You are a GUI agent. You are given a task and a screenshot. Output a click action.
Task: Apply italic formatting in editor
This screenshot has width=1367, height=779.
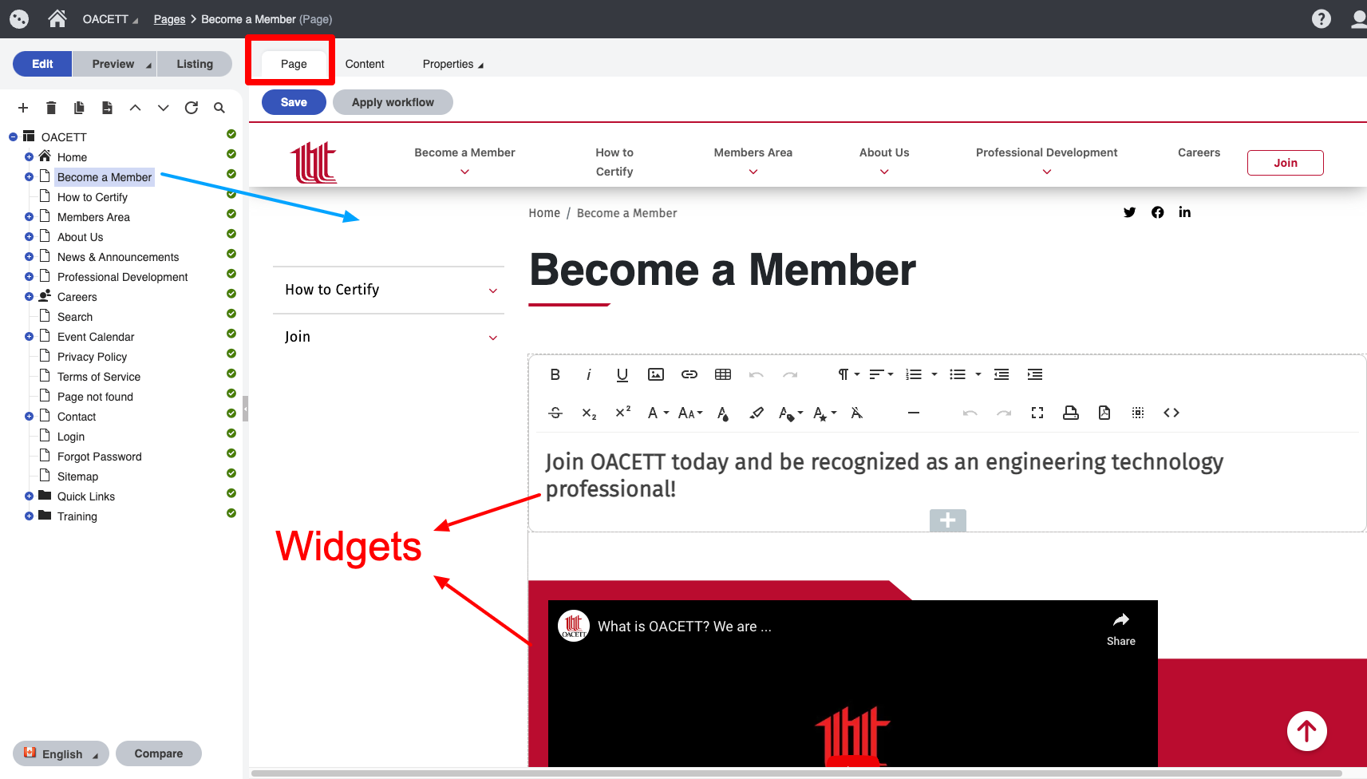(589, 374)
